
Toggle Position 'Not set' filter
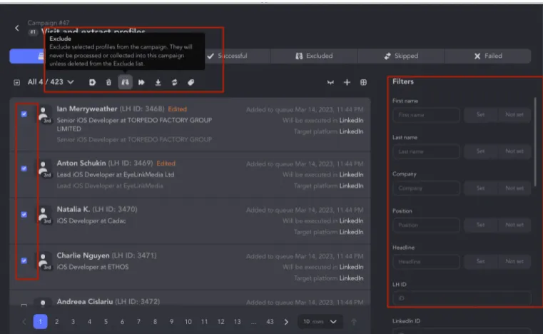click(514, 225)
